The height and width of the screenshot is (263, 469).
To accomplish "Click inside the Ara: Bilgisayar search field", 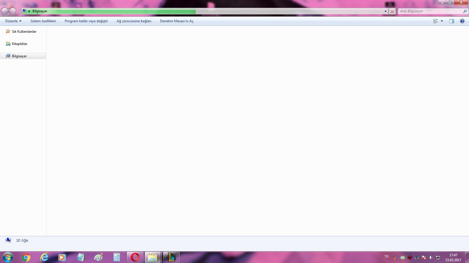I will click(429, 11).
